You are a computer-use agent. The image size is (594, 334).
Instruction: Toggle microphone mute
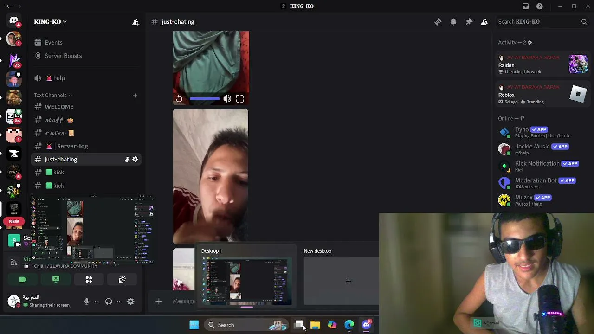click(x=87, y=302)
